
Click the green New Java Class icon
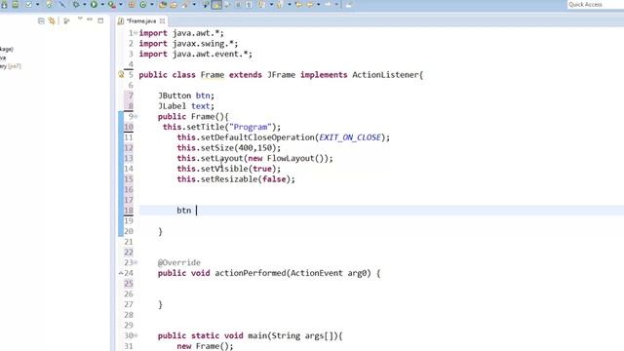click(143, 4)
